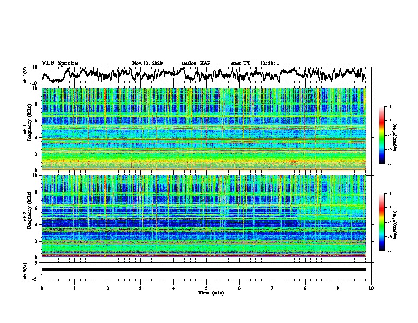Click the black ch.3 signal bar
The width and height of the screenshot is (418, 323).
[204, 270]
